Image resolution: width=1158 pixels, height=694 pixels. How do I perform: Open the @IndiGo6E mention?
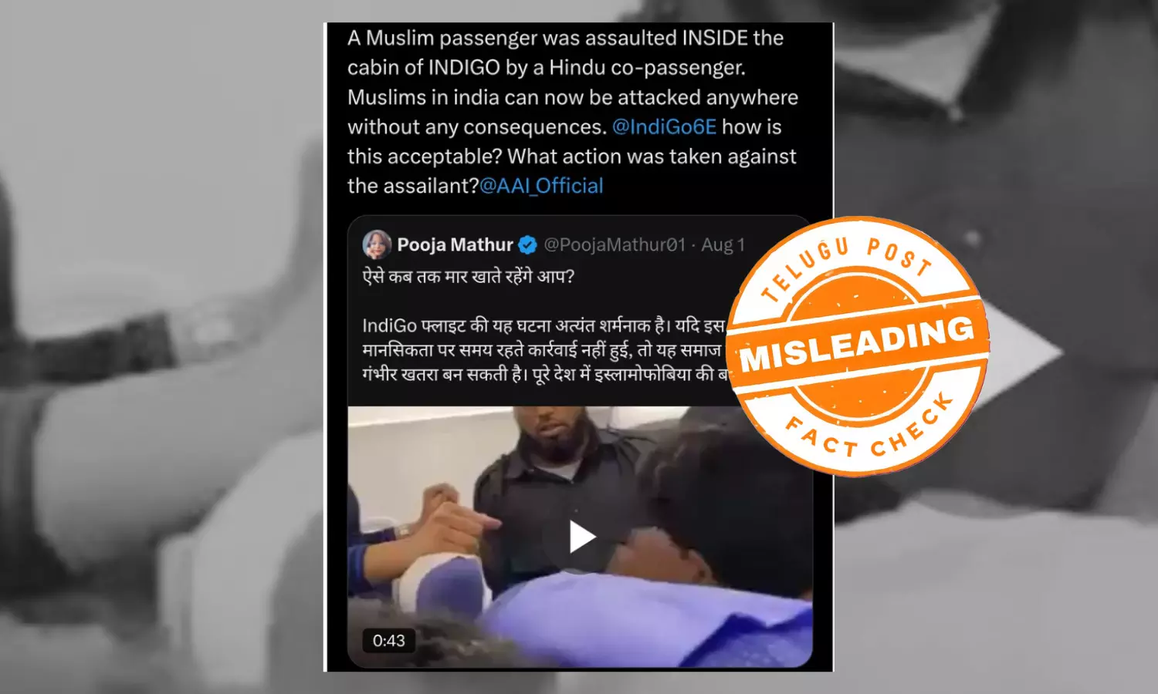664,126
